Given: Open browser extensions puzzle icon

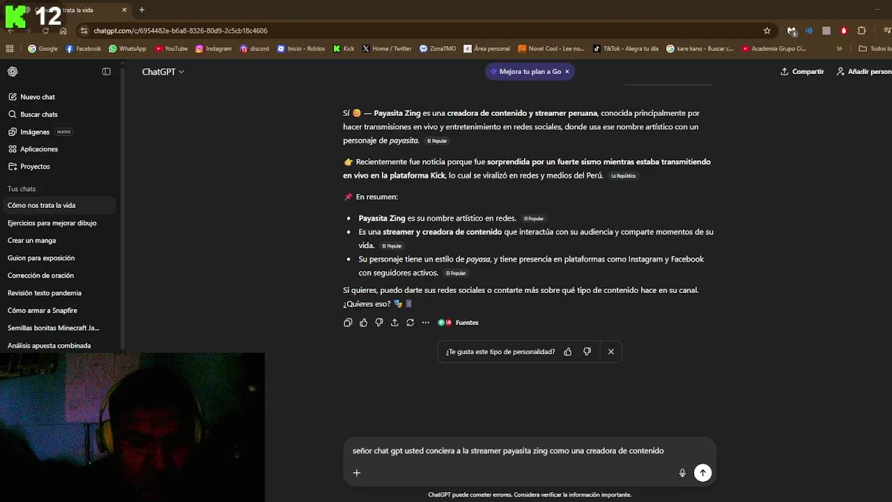Looking at the screenshot, I should point(861,31).
